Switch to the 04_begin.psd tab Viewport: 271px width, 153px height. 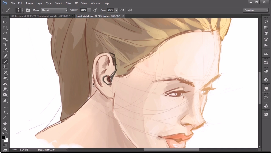(39, 16)
